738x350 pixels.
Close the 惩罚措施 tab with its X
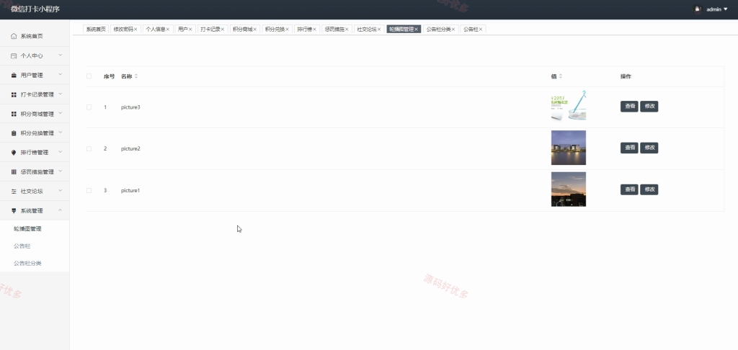[x=347, y=29]
